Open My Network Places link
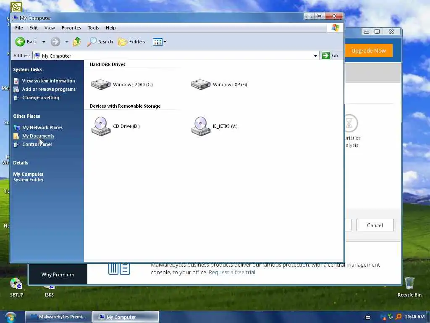 pos(42,127)
